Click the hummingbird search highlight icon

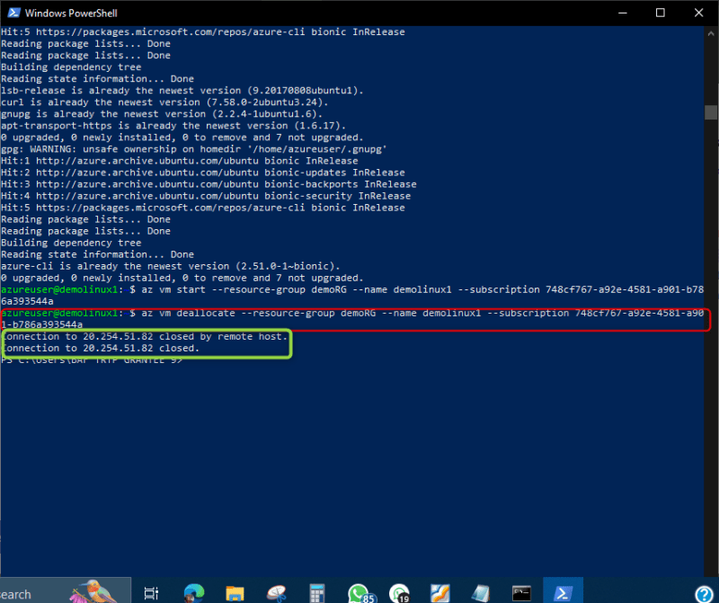(94, 591)
